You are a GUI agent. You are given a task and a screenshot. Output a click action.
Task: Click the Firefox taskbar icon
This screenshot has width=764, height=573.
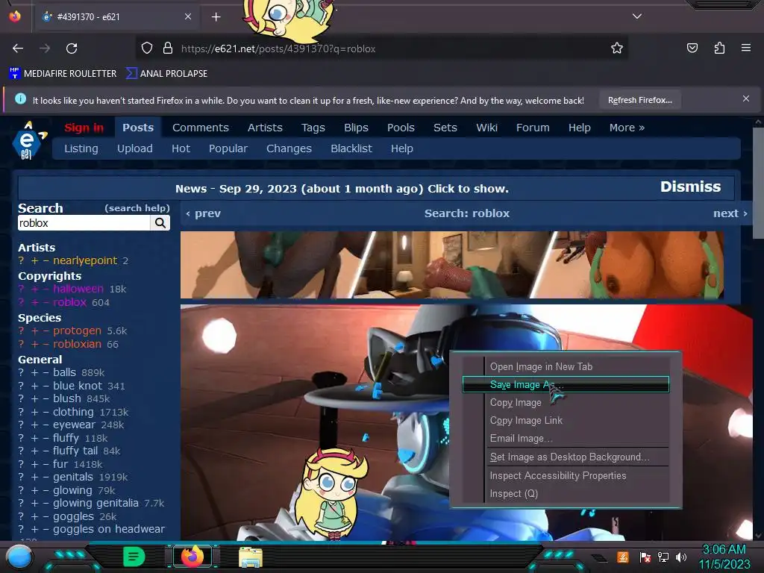click(192, 557)
